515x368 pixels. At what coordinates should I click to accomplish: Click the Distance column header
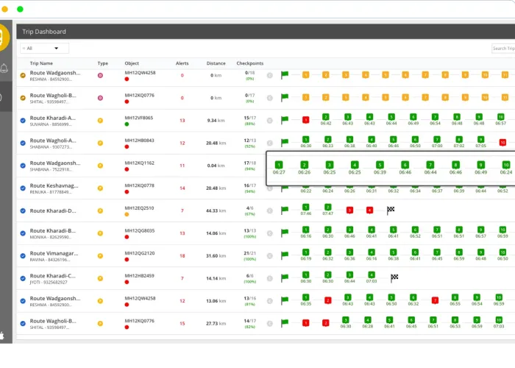(x=216, y=63)
